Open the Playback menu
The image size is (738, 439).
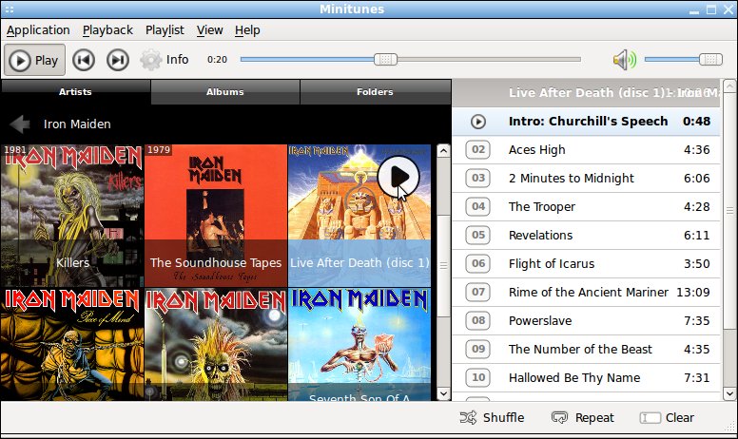107,30
